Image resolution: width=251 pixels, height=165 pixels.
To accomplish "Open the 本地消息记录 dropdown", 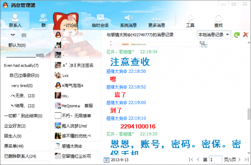I will point(214,35).
